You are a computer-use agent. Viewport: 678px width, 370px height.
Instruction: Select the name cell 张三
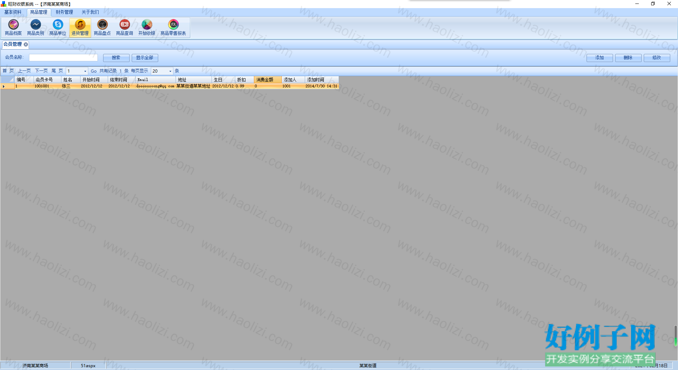[x=71, y=86]
